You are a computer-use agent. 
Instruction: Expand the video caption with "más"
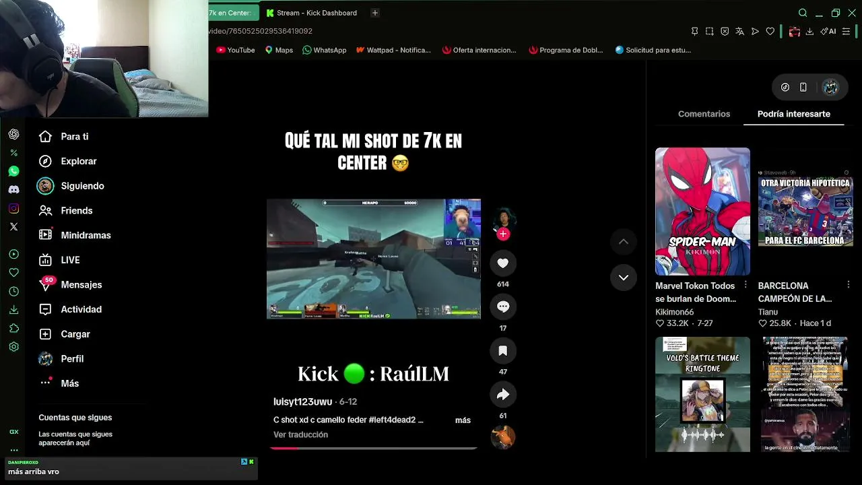coord(463,420)
